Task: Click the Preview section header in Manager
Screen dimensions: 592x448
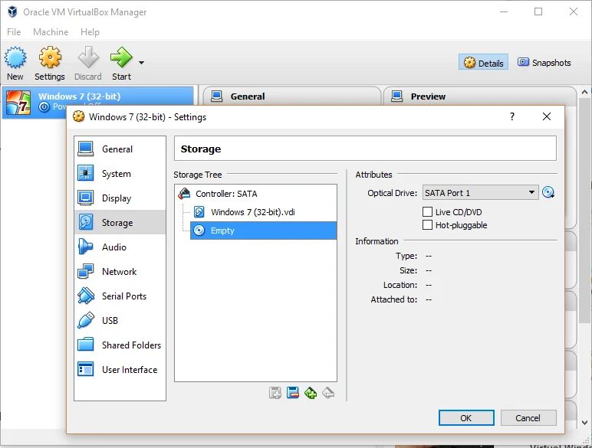Action: 479,96
